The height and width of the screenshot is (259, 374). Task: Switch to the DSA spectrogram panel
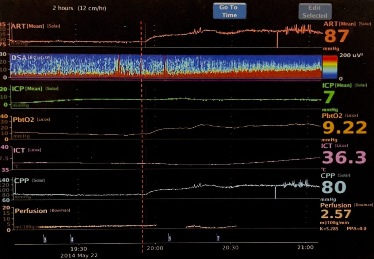(x=164, y=67)
